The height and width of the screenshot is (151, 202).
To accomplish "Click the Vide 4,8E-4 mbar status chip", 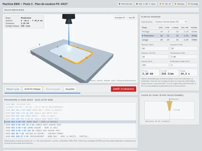I will coord(146,4).
